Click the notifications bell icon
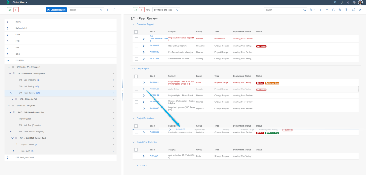 click(x=341, y=2)
